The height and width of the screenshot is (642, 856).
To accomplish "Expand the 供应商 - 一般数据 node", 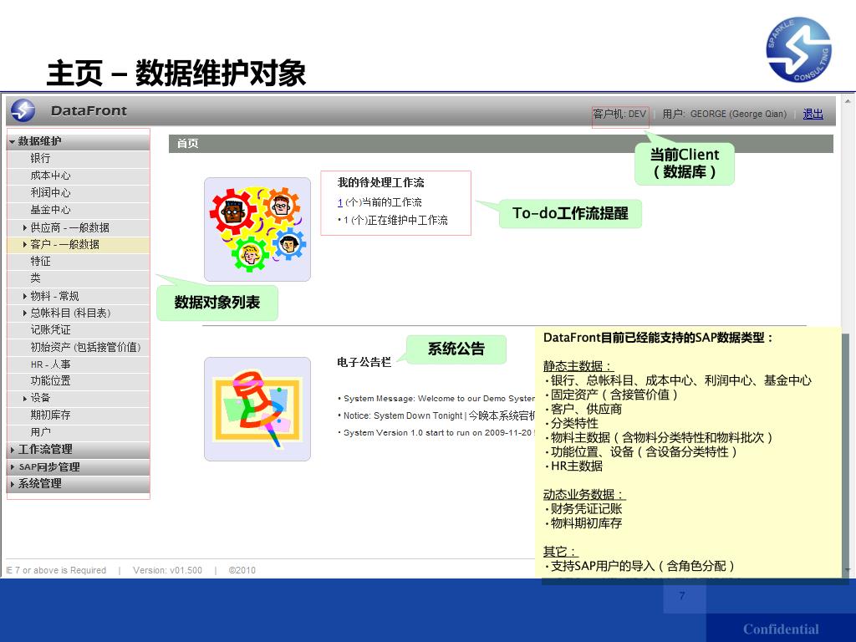I will (x=24, y=227).
